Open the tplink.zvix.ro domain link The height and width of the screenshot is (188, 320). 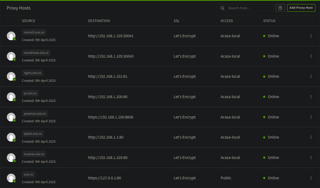pyautogui.click(x=33, y=134)
